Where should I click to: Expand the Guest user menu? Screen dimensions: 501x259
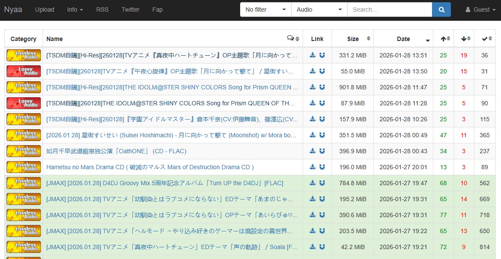click(480, 9)
